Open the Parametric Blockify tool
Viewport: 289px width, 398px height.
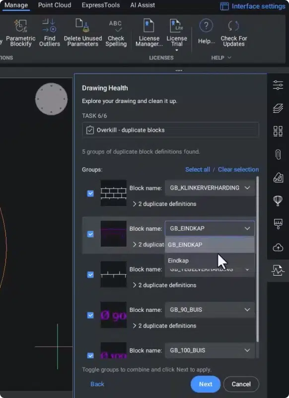[20, 33]
